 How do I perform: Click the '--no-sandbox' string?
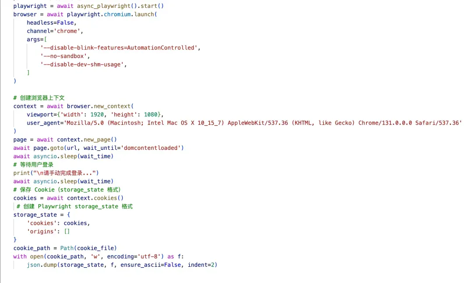(x=64, y=56)
